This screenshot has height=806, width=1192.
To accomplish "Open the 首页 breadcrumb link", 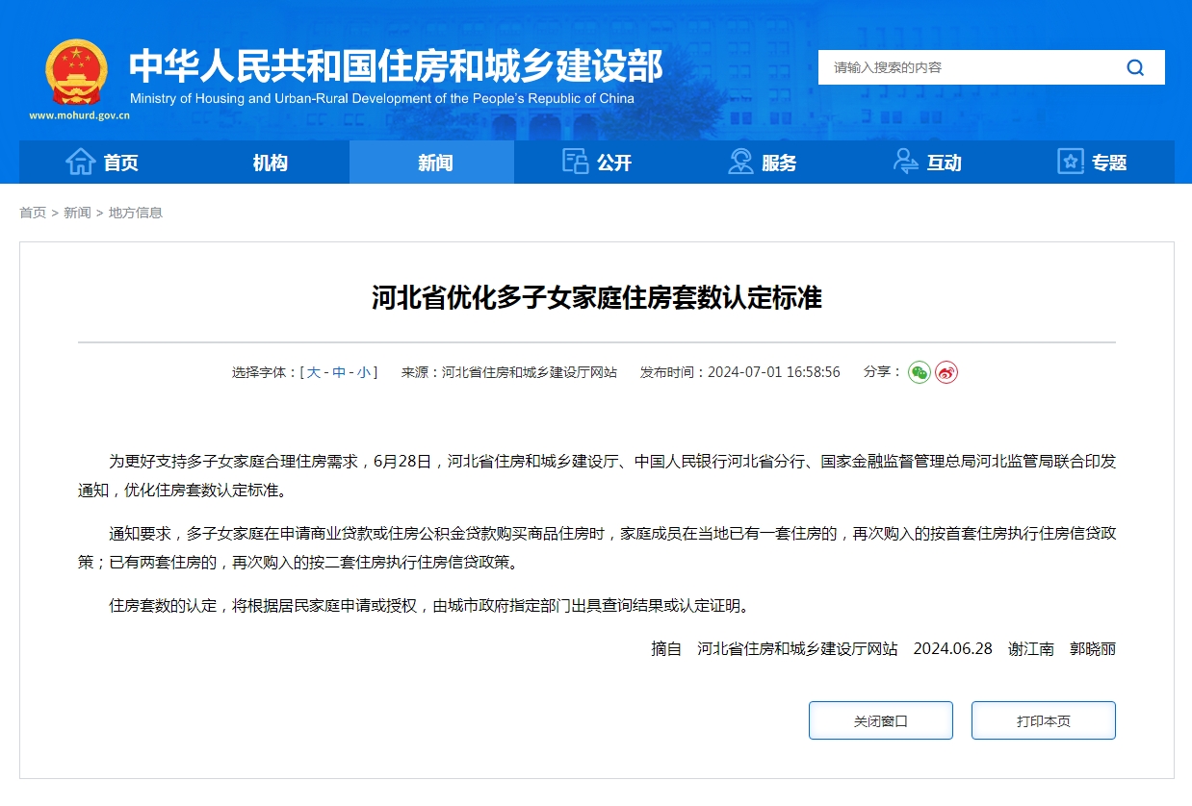I will click(x=31, y=213).
